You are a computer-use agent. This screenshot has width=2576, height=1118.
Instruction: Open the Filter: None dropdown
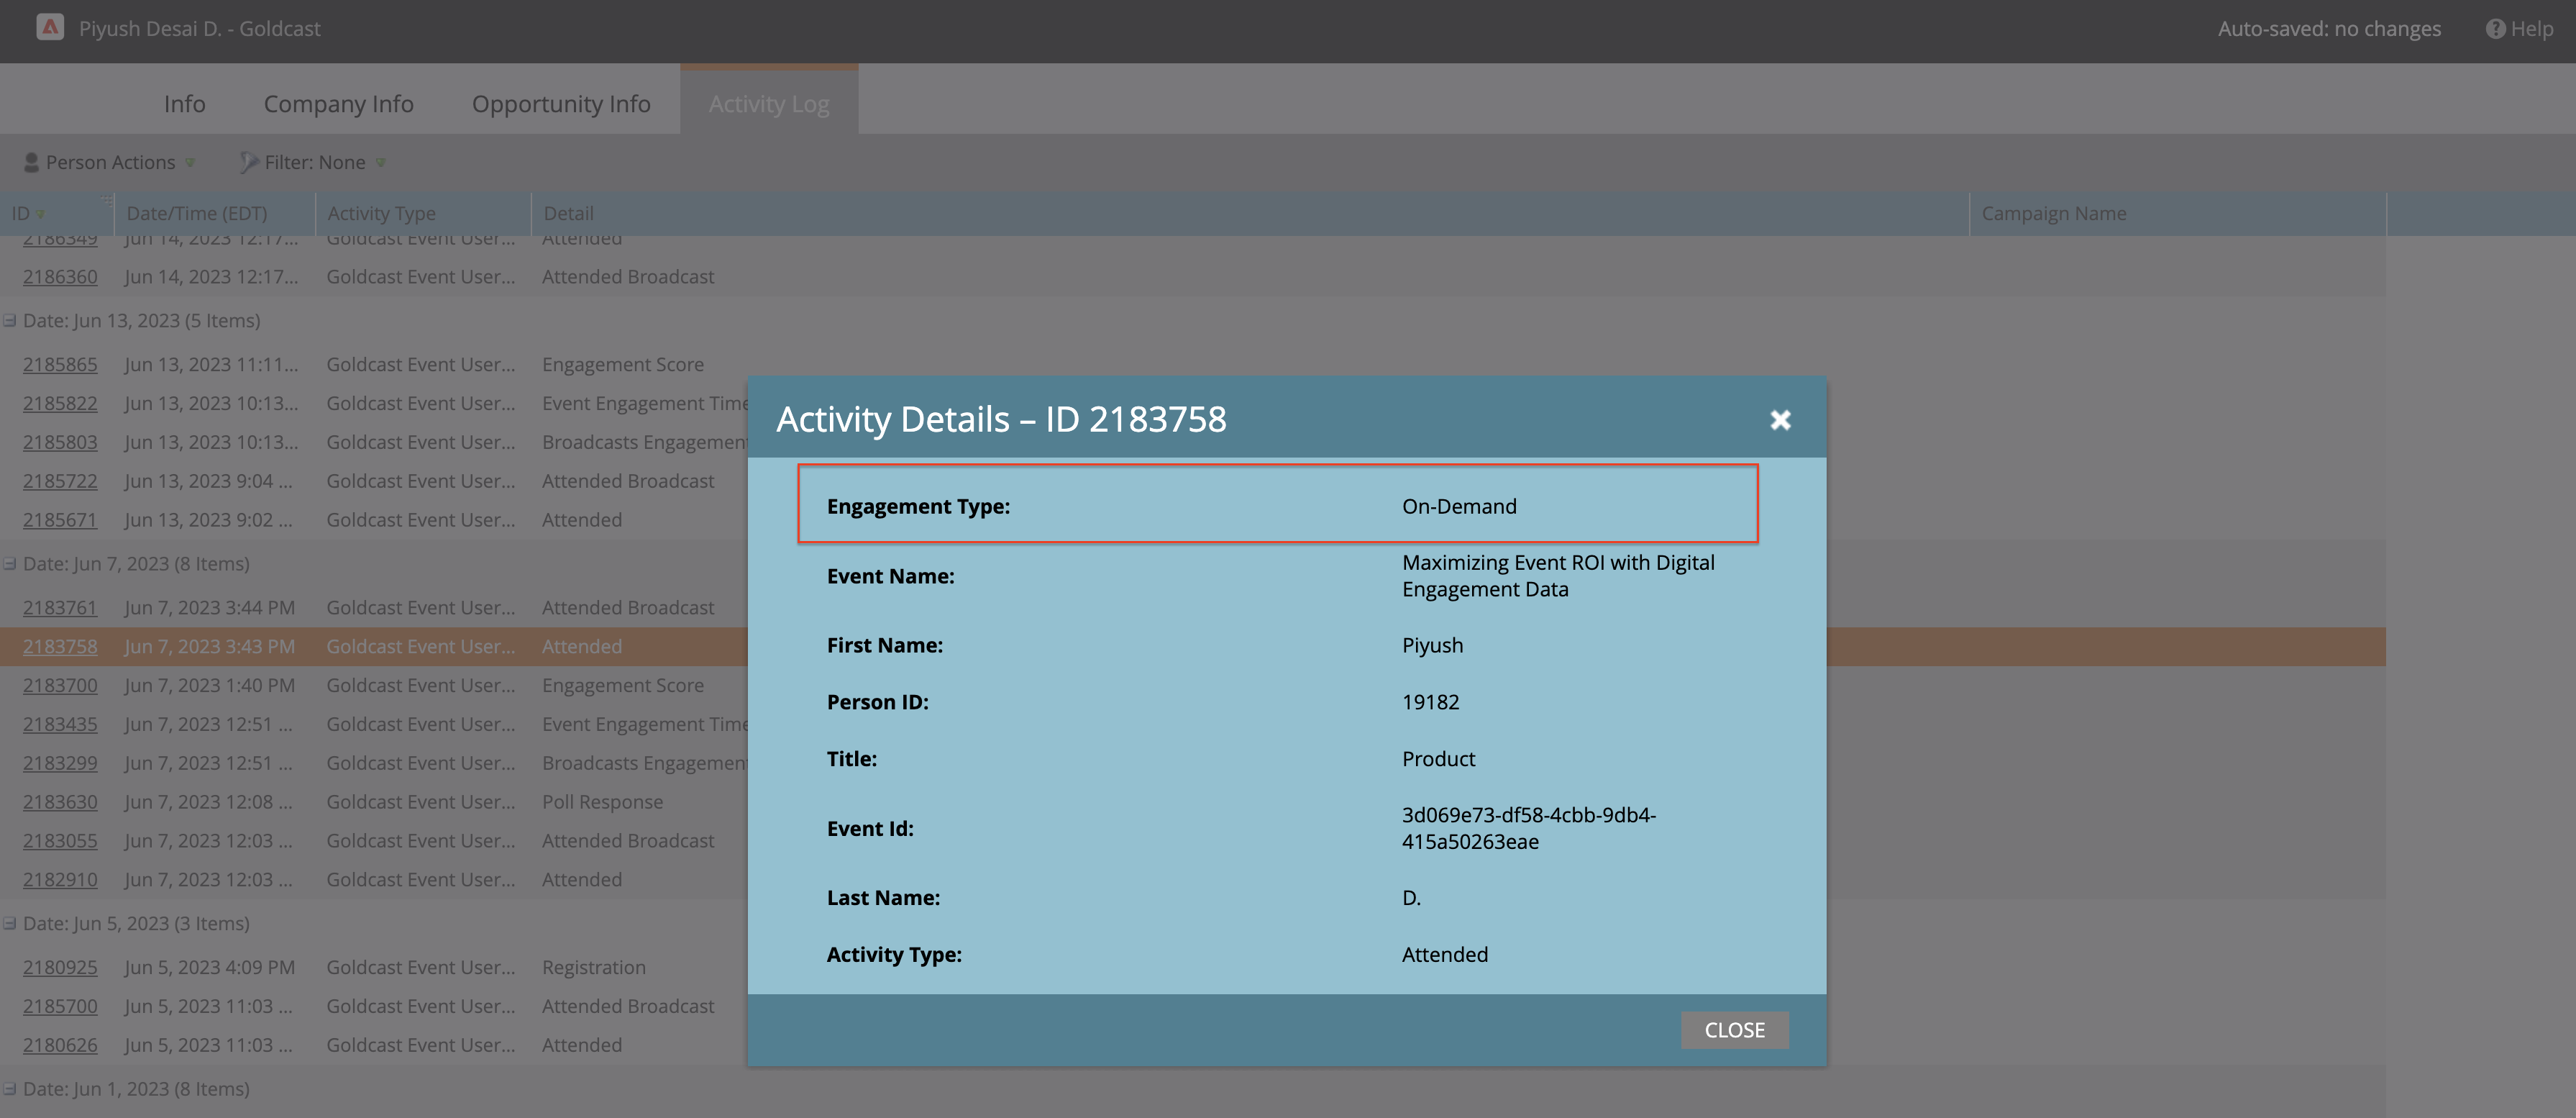314,162
